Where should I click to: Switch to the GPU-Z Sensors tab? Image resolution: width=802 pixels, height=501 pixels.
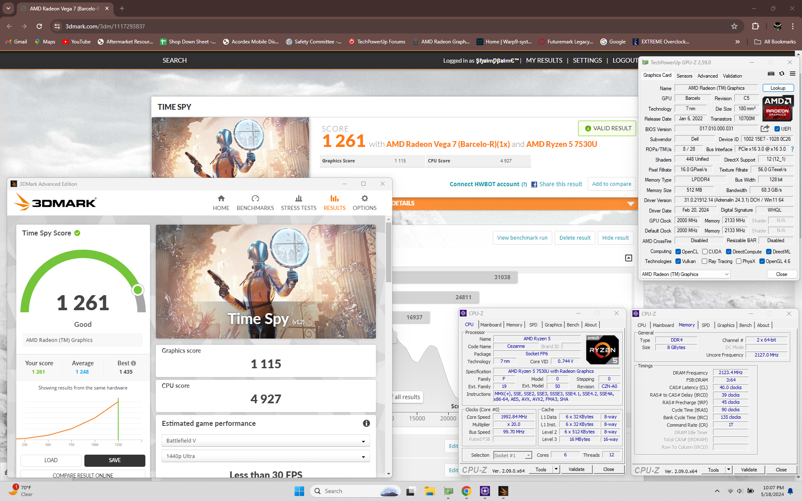point(684,76)
